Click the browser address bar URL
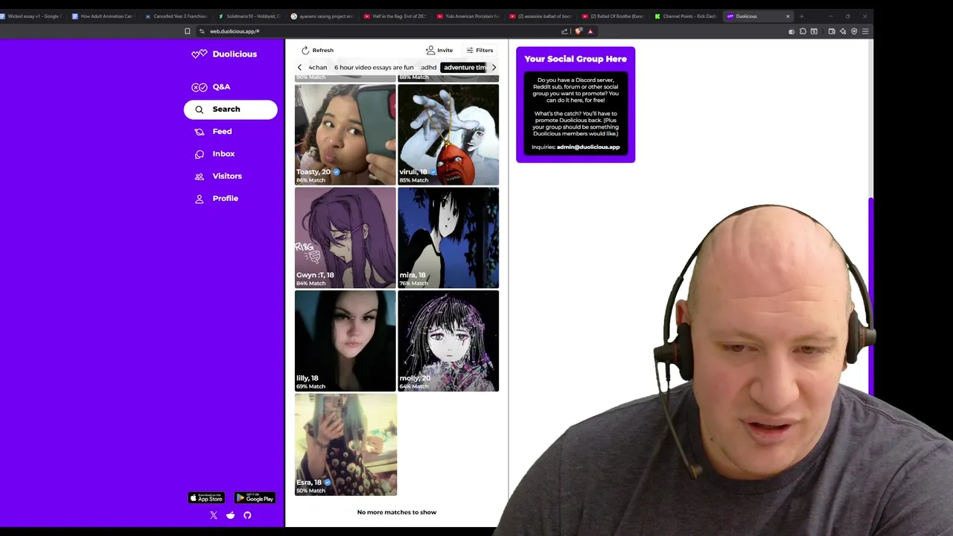This screenshot has height=536, width=953. tap(235, 31)
